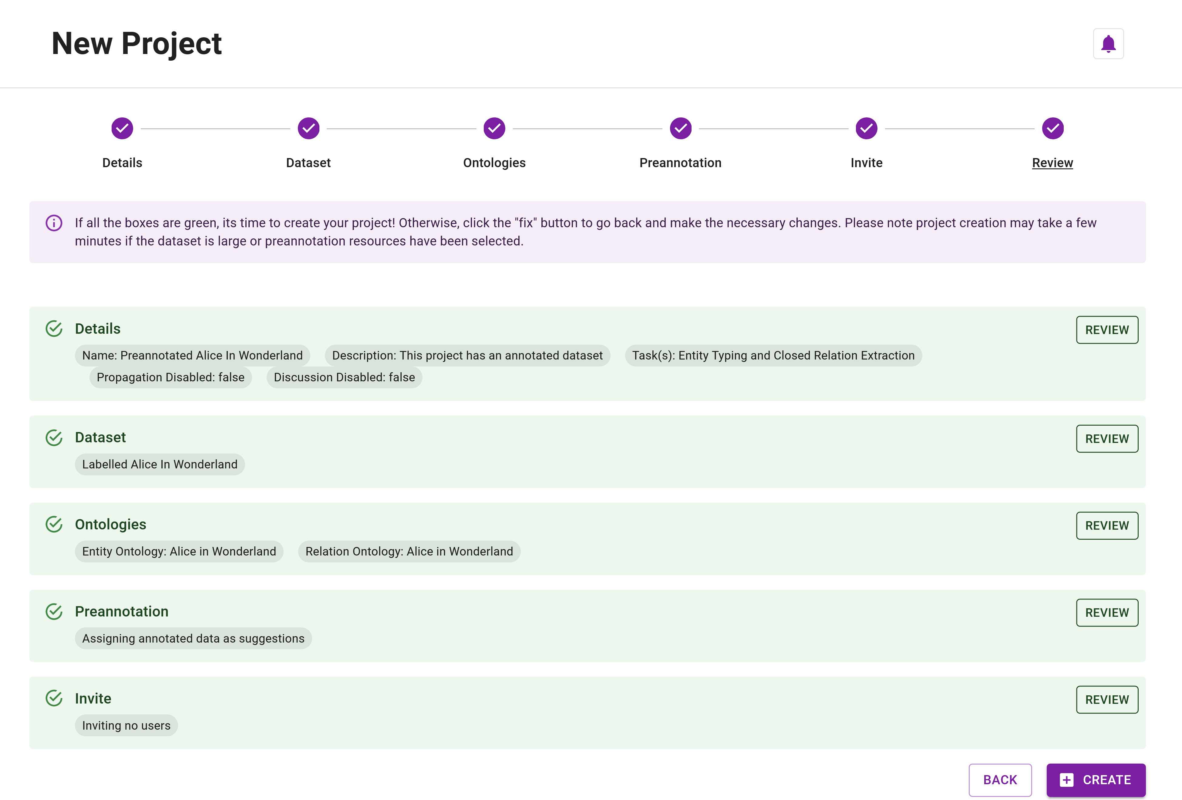Click the Labelled Alice In Wonderland chip

pyautogui.click(x=160, y=464)
